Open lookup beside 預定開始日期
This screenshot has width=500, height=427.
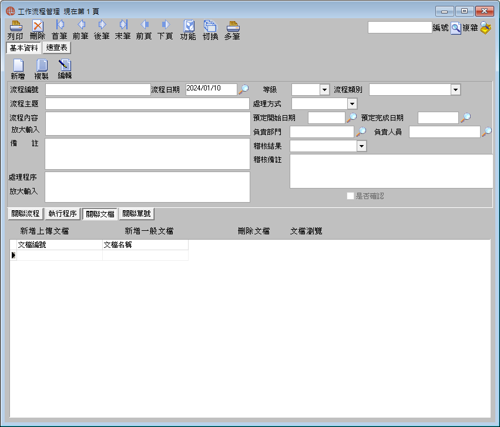pyautogui.click(x=352, y=117)
